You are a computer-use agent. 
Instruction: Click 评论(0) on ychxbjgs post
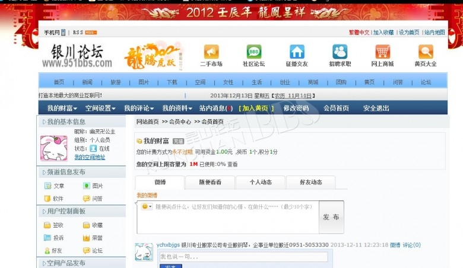411,245
